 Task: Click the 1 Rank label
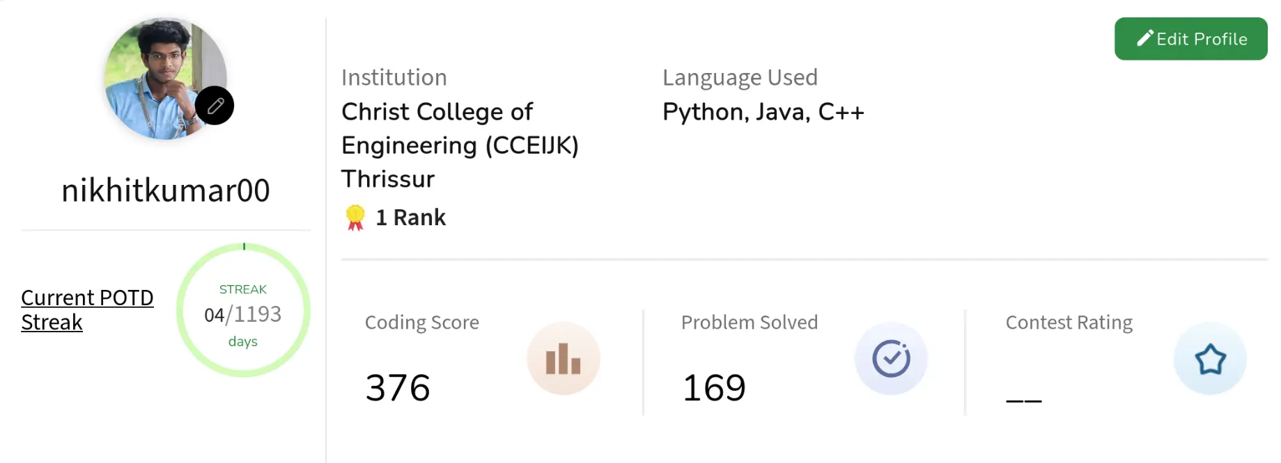(x=410, y=216)
